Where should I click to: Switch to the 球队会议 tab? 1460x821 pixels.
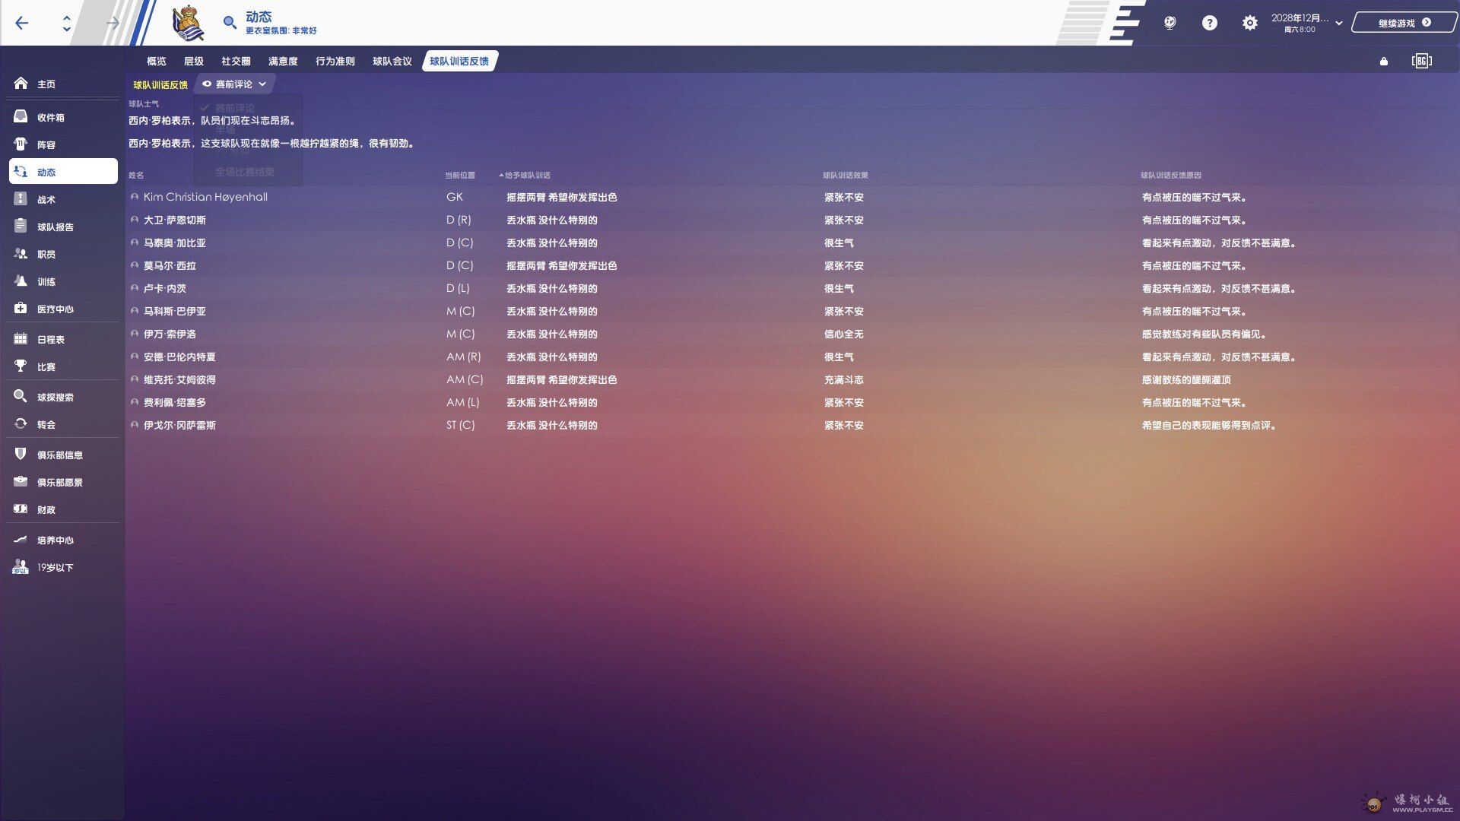coord(392,62)
